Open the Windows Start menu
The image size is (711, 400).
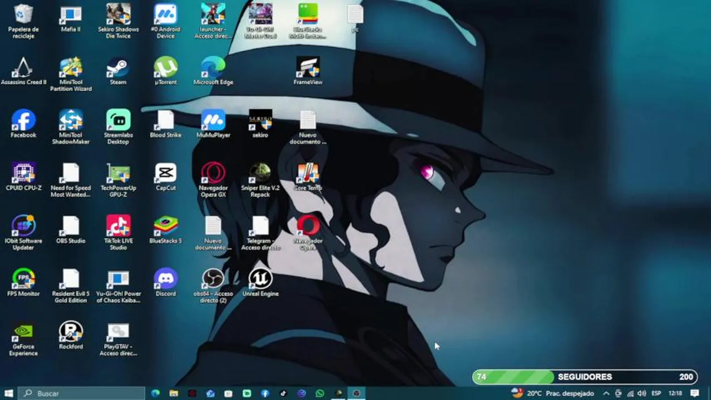click(8, 393)
